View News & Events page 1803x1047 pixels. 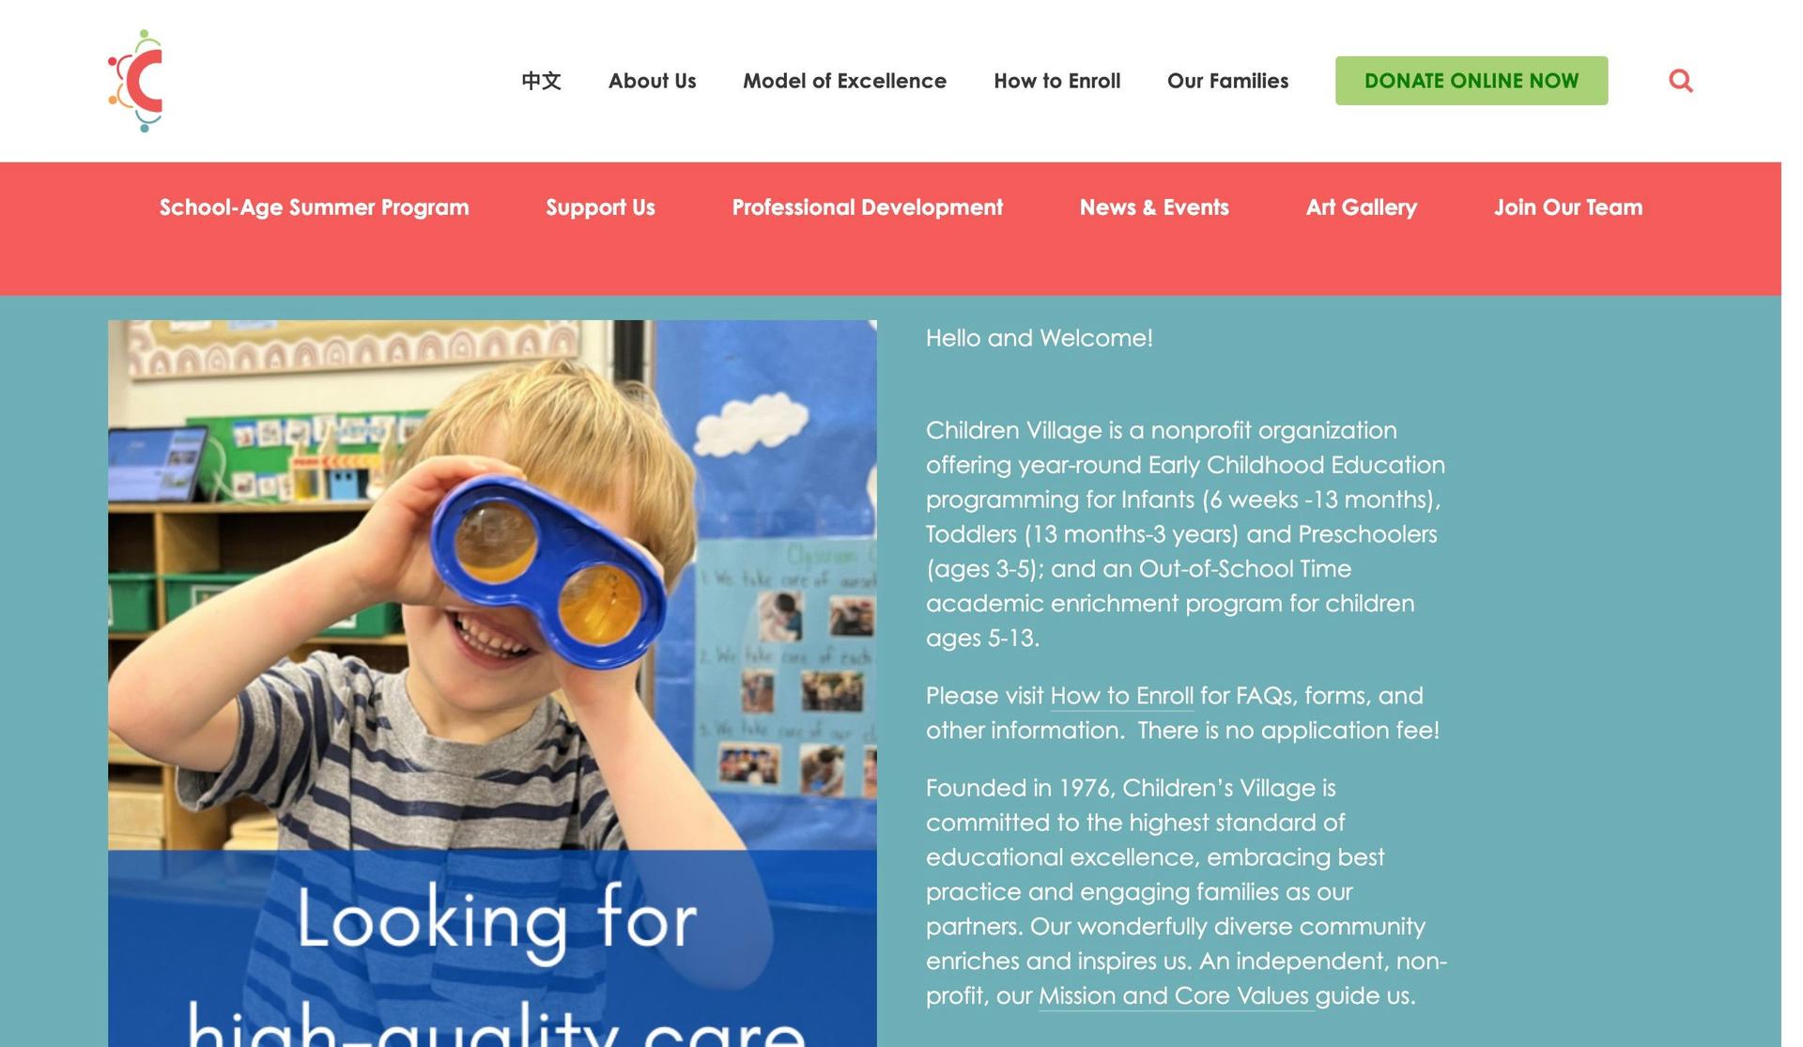1153,208
